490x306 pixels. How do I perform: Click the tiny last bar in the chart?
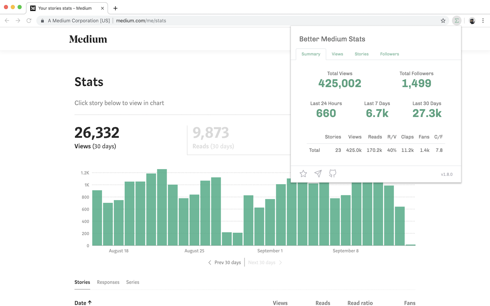[411, 245]
